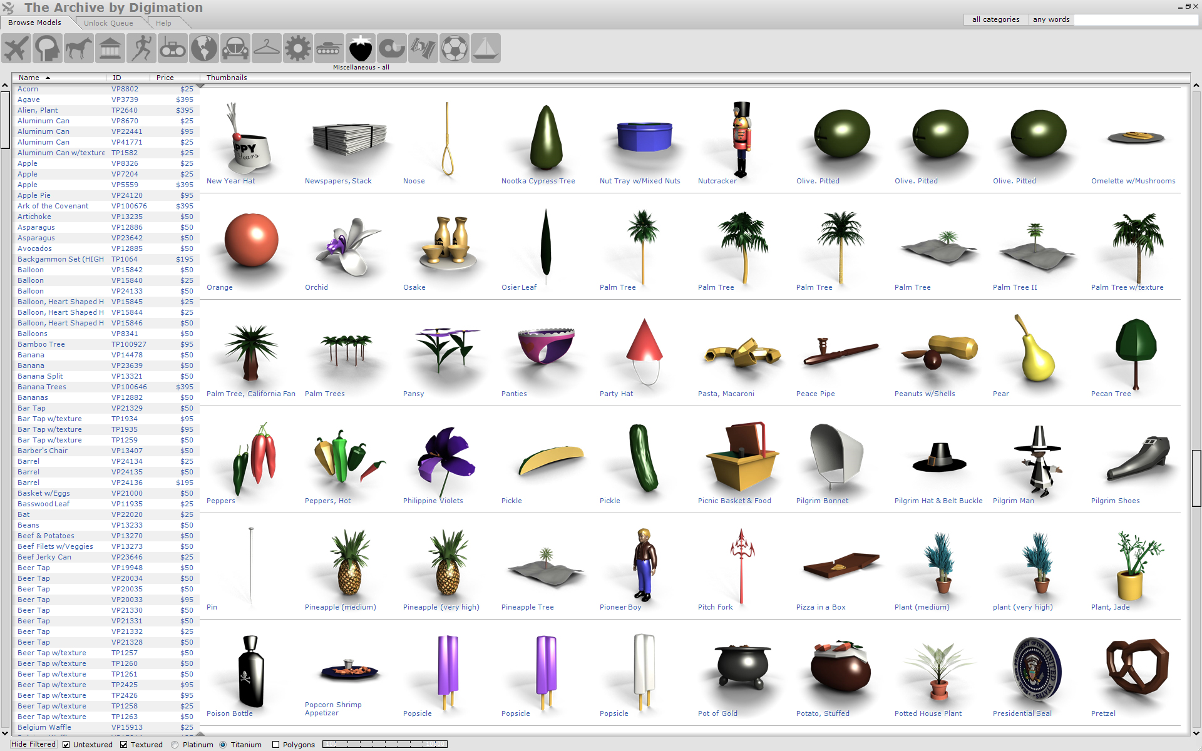This screenshot has width=1202, height=751.
Task: Switch to the Browse Models tab
Action: tap(35, 23)
